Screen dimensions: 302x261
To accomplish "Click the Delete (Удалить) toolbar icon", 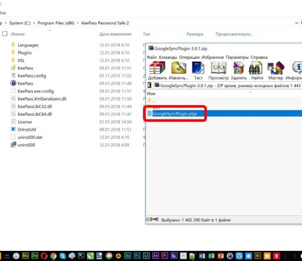I will point(239,68).
